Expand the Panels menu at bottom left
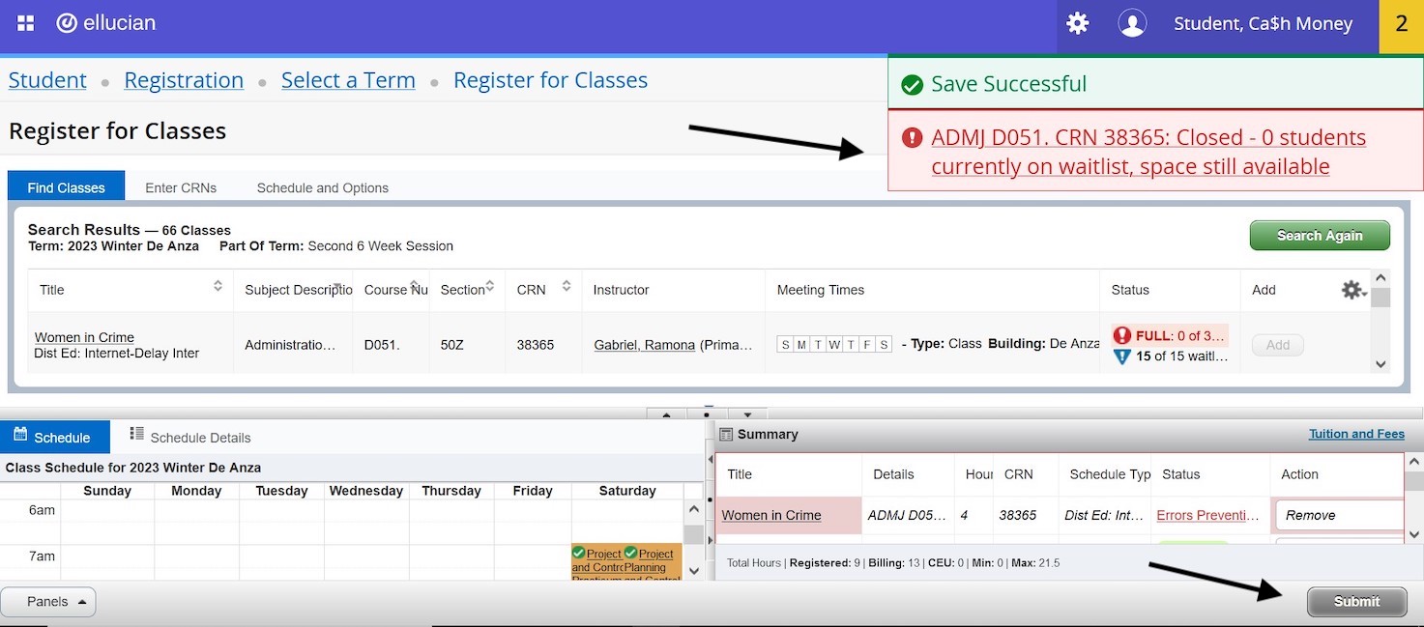The image size is (1424, 627). pyautogui.click(x=47, y=601)
